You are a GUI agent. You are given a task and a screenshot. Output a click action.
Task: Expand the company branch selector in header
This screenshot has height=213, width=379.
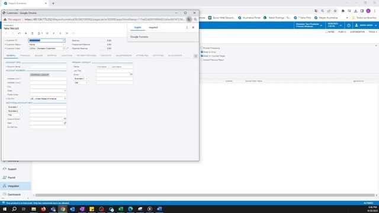309,25
